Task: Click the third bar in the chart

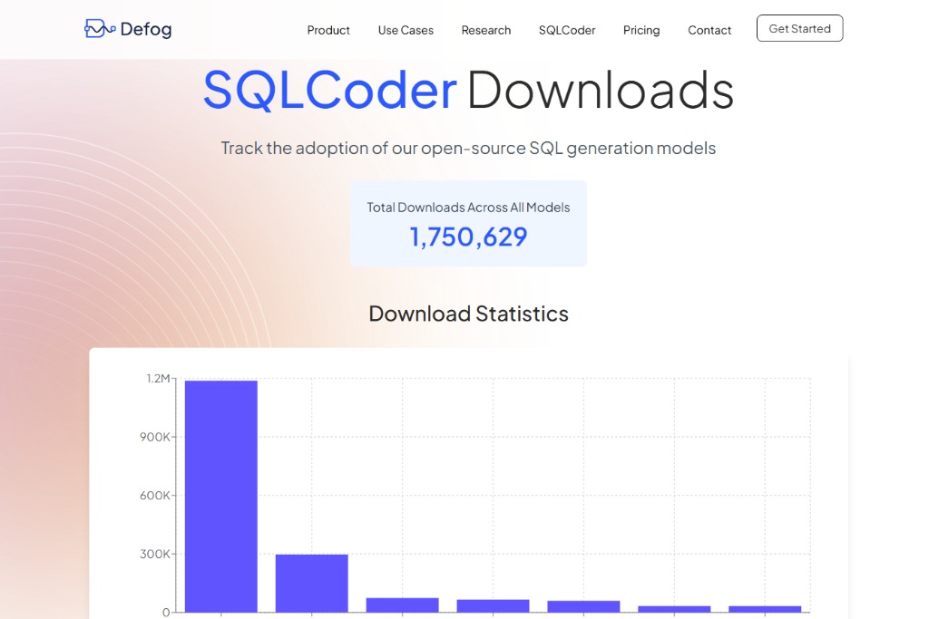Action: click(403, 604)
